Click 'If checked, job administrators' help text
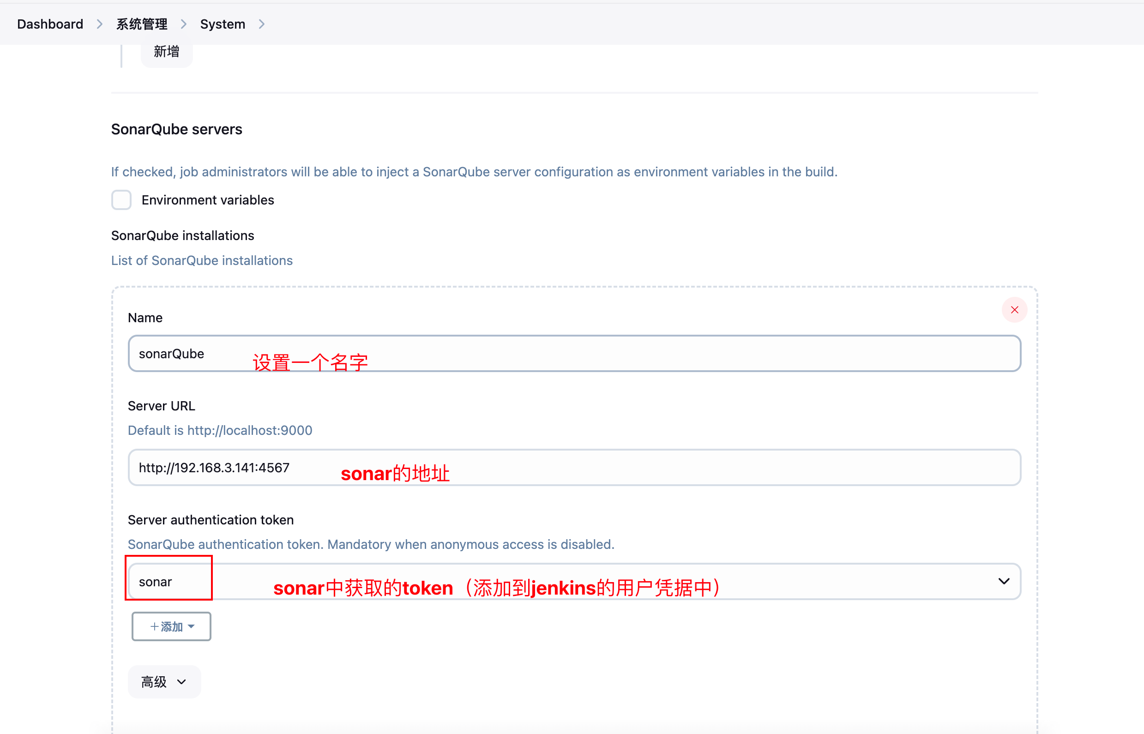This screenshot has width=1144, height=734. [474, 172]
